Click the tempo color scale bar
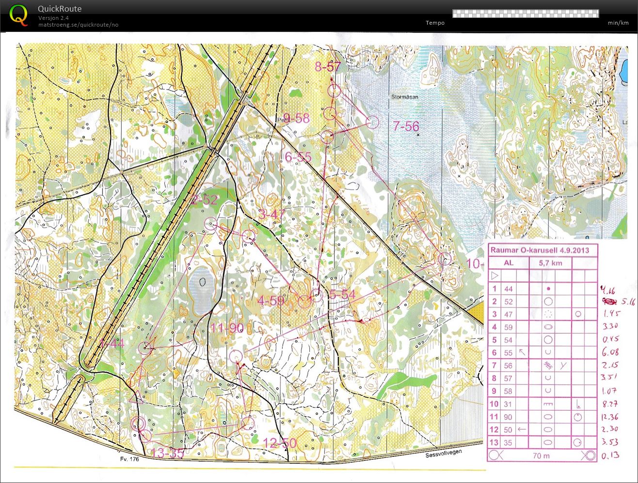This screenshot has height=483, width=638. pos(526,14)
